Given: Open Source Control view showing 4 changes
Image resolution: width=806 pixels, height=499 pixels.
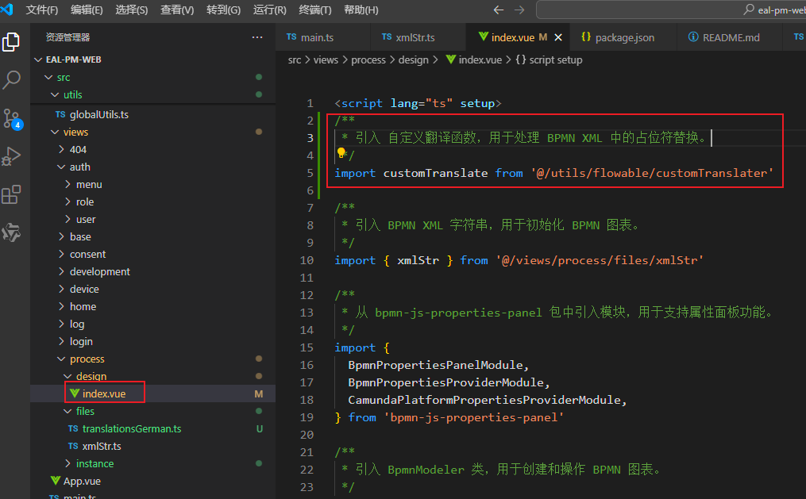Looking at the screenshot, I should 10,120.
